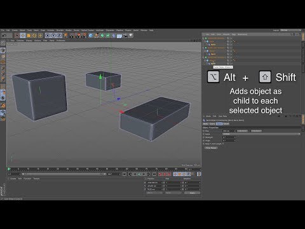Toggle the Y axis lock
The image size is (305, 229).
pyautogui.click(x=53, y=36)
